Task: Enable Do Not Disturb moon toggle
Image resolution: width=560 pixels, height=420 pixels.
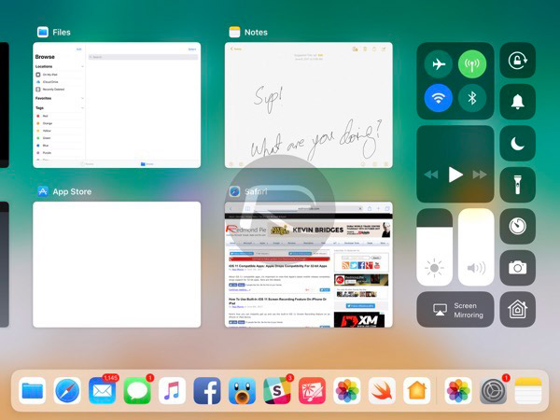Action: [x=517, y=143]
